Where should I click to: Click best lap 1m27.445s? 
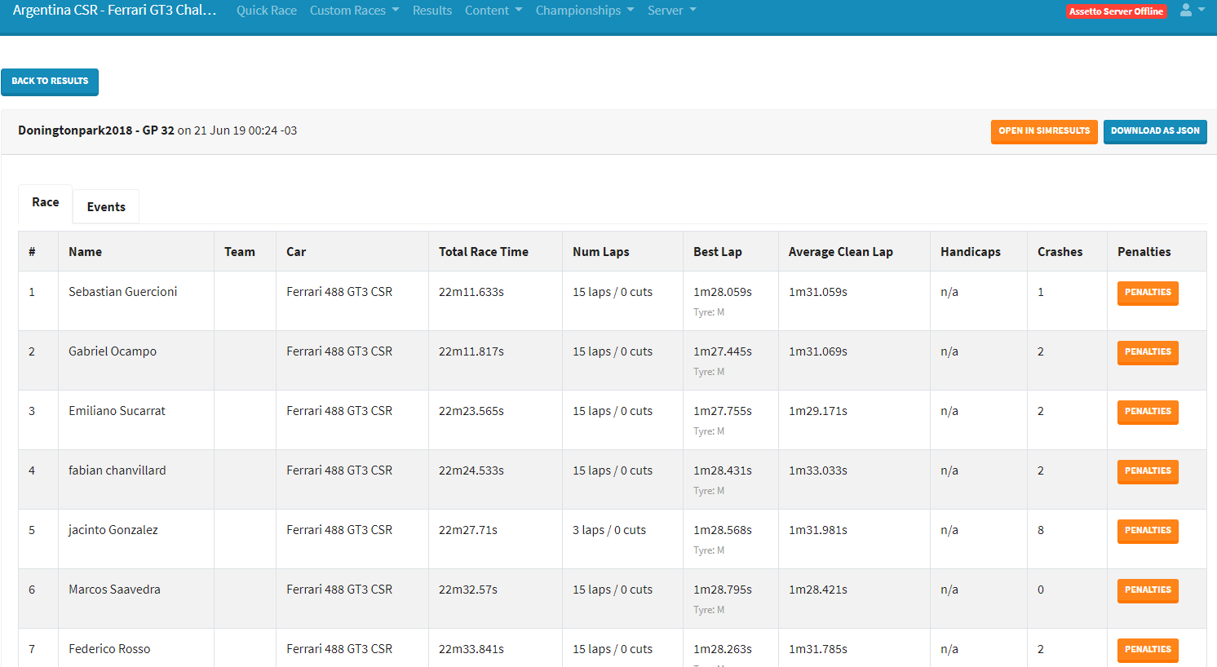[x=723, y=351]
